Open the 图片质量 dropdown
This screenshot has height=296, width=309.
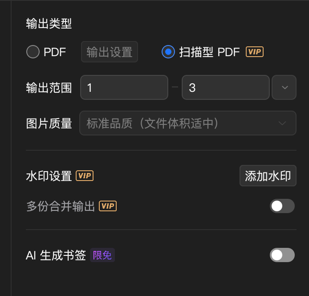[188, 123]
